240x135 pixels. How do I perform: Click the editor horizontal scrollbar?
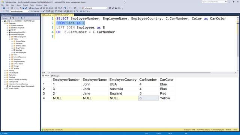click(130, 73)
